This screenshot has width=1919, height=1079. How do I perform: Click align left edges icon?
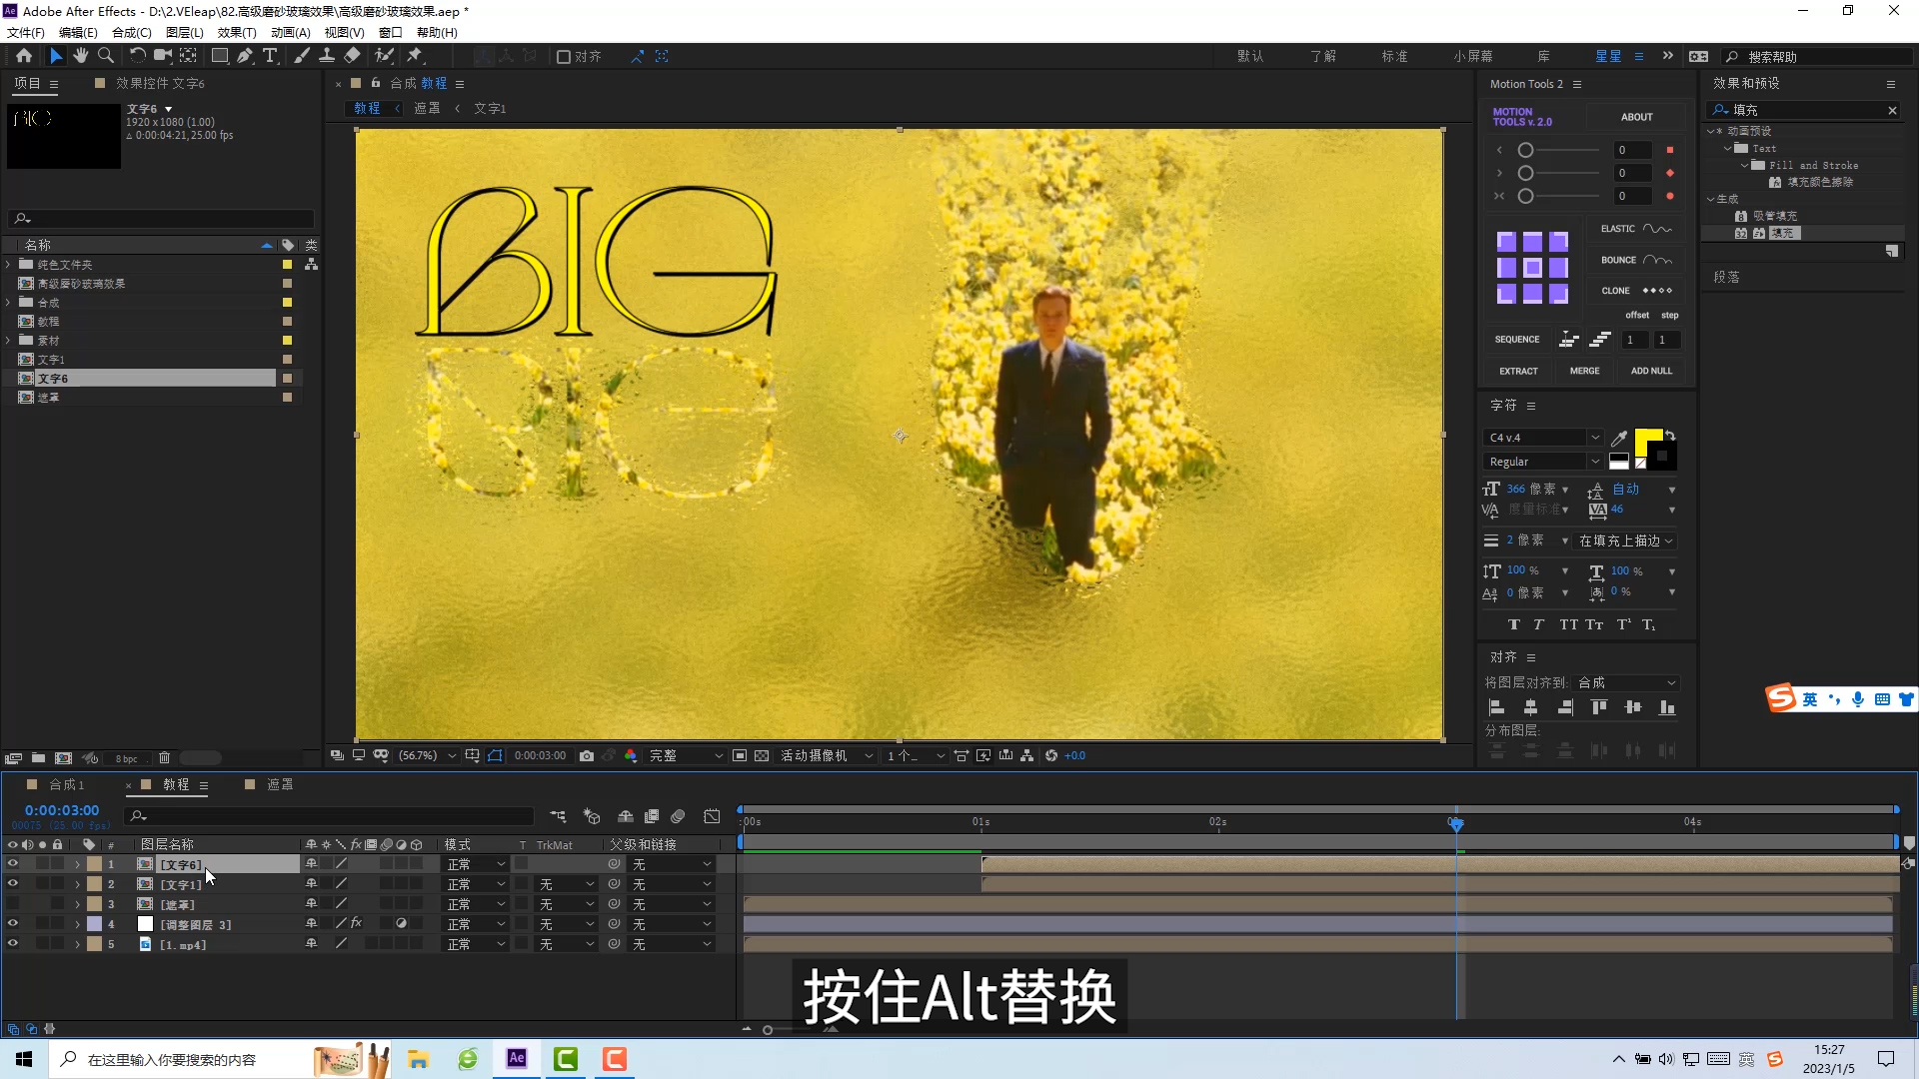pos(1496,707)
